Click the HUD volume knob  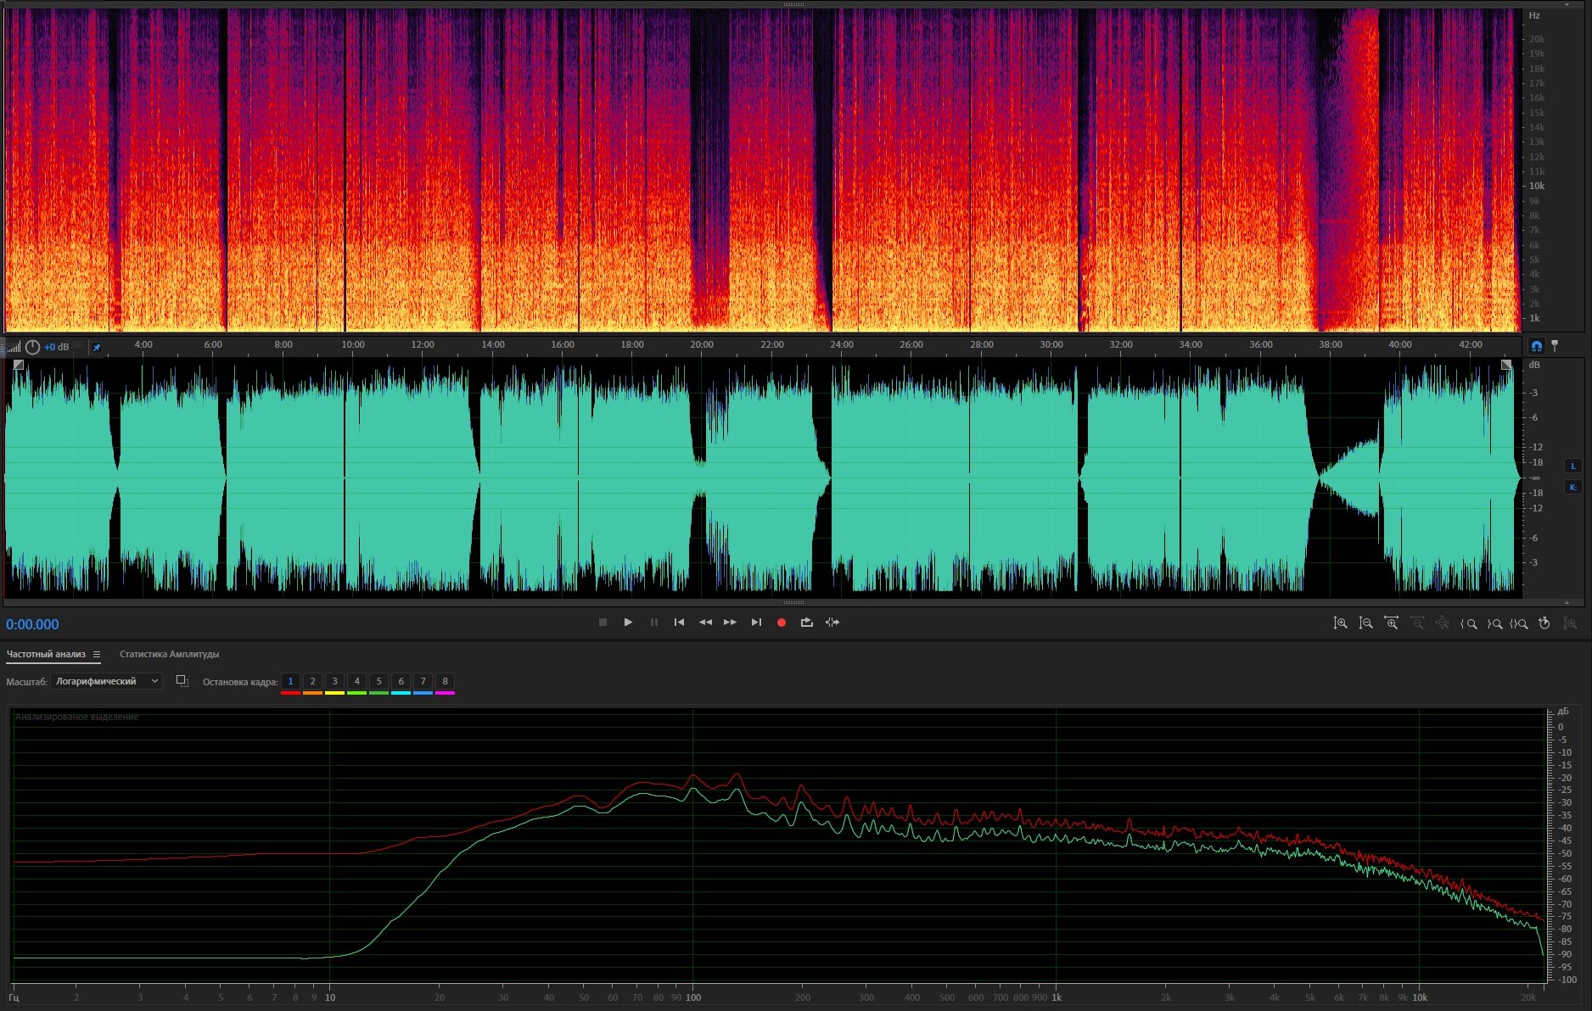point(32,347)
